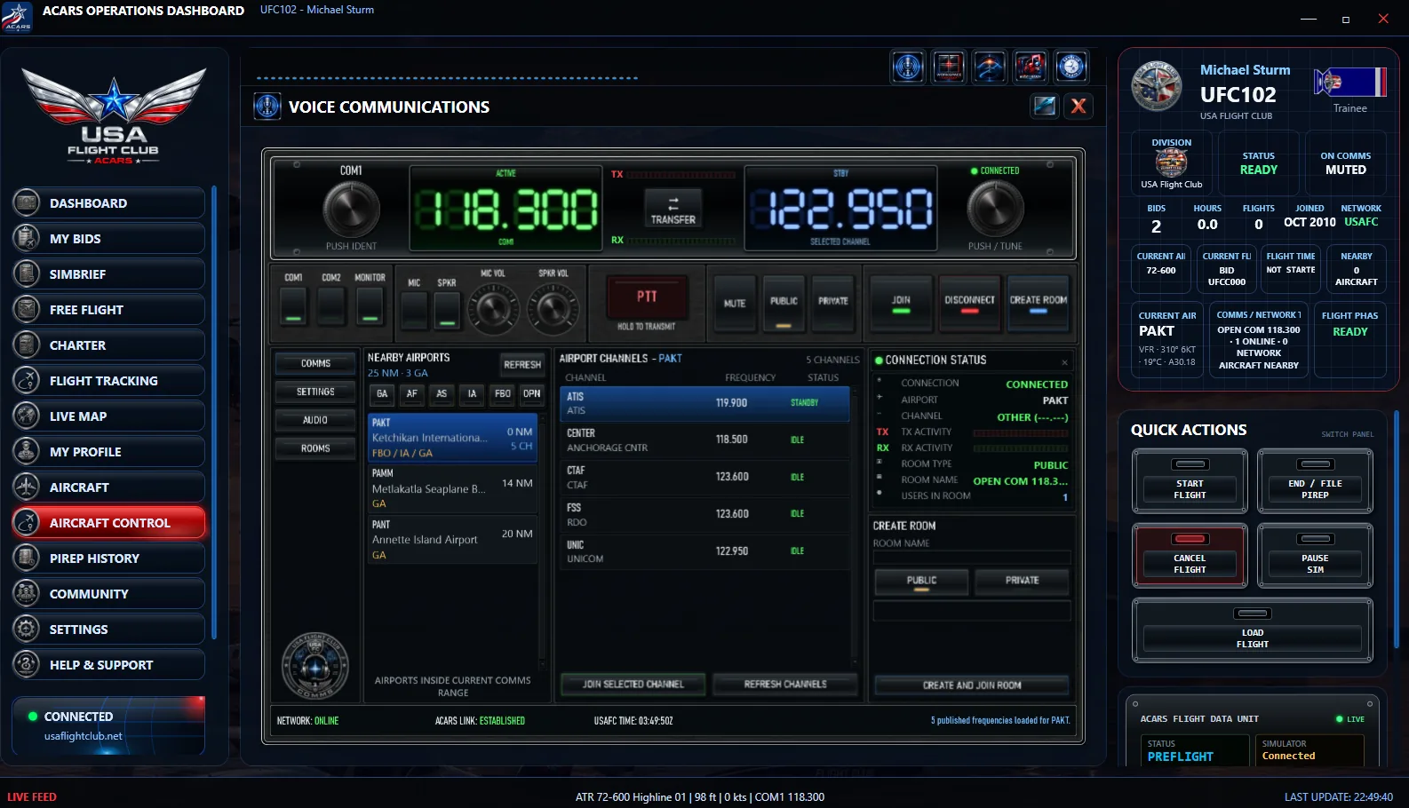Click the SimBrief sidebar icon
This screenshot has width=1409, height=808.
click(x=28, y=274)
